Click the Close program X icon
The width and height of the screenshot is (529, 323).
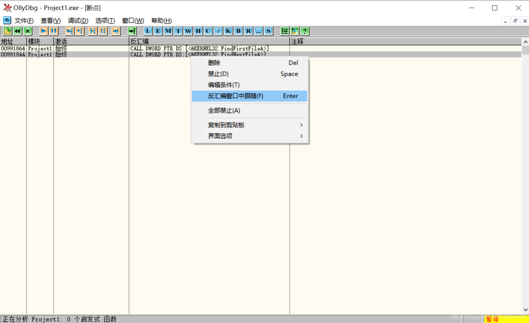(x=27, y=31)
